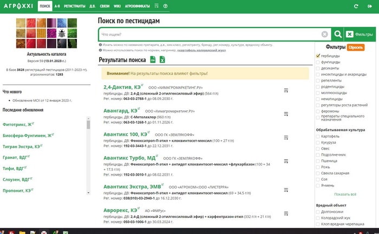Screen dimensions: 379x234
Task: Click into the Что ищем? search field
Action: point(210,34)
